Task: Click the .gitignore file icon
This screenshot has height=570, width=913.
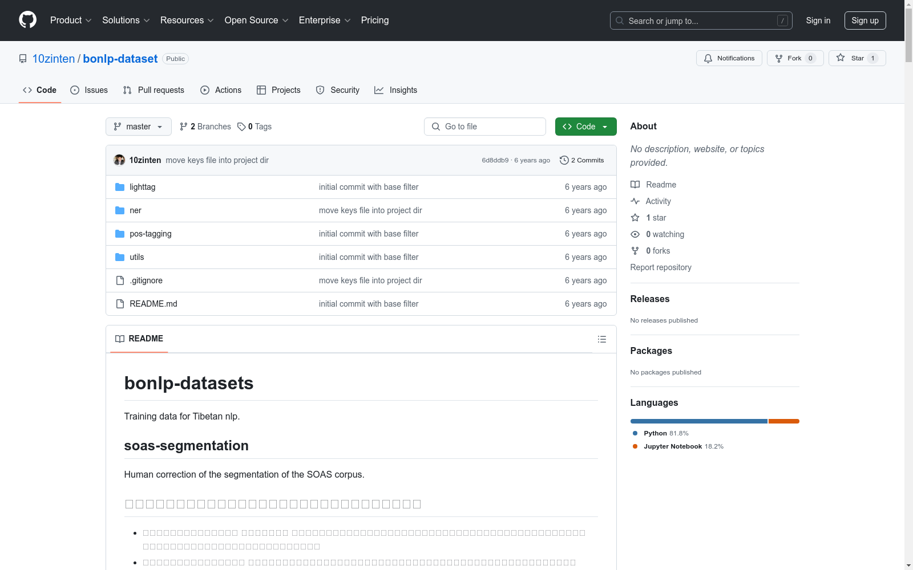Action: (120, 280)
